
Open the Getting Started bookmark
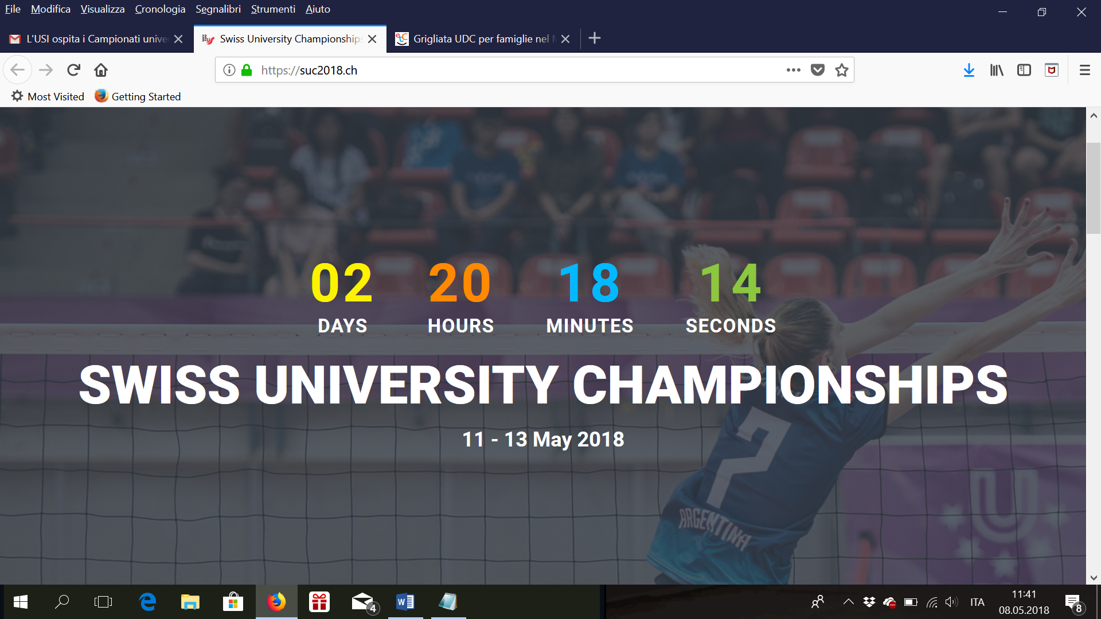click(x=138, y=96)
